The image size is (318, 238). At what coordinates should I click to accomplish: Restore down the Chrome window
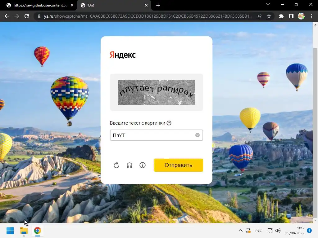point(297,4)
